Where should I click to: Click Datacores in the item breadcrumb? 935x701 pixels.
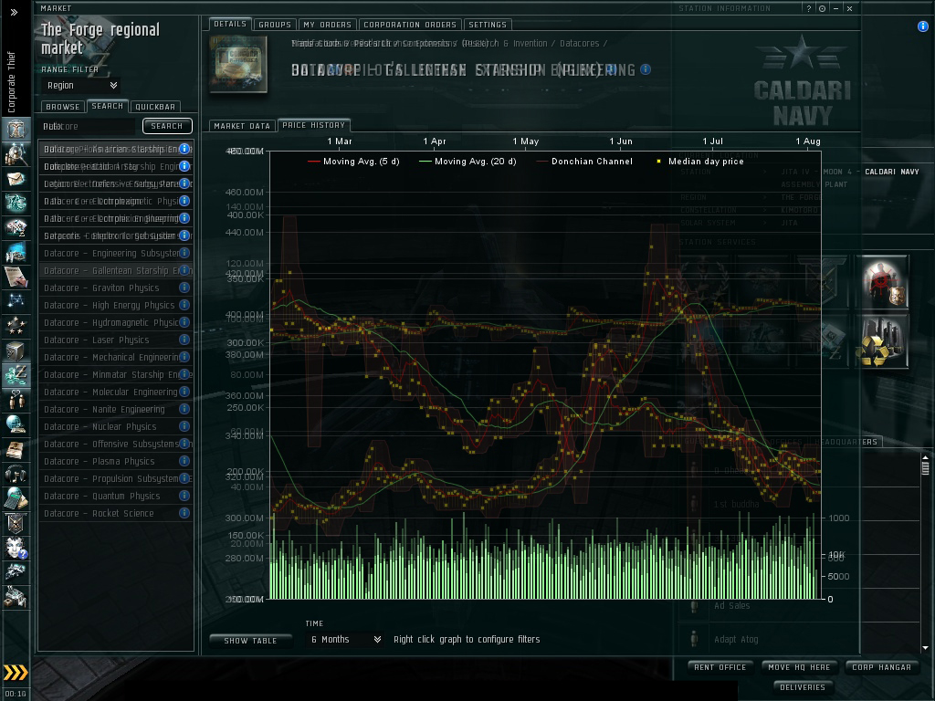(x=580, y=43)
